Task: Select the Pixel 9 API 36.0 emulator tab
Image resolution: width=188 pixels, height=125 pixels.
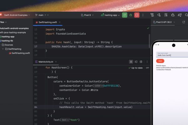Action: click(166, 22)
